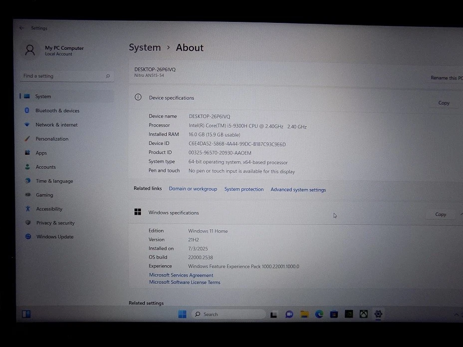Show hidden system tray icons
The height and width of the screenshot is (347, 463).
456,315
